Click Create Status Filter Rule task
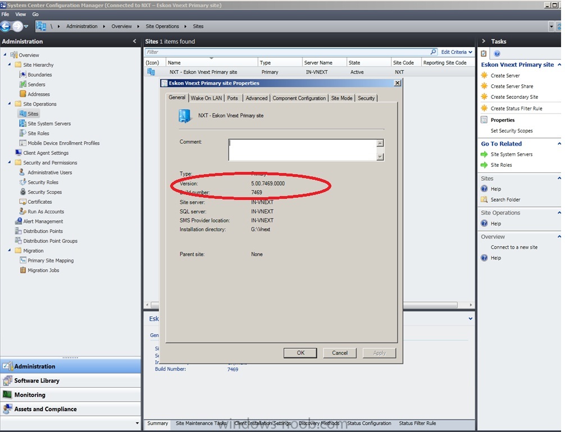Screen dimensions: 565x432 [x=516, y=108]
